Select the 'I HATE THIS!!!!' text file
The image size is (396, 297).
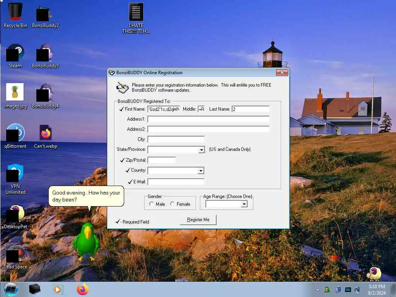pyautogui.click(x=136, y=18)
